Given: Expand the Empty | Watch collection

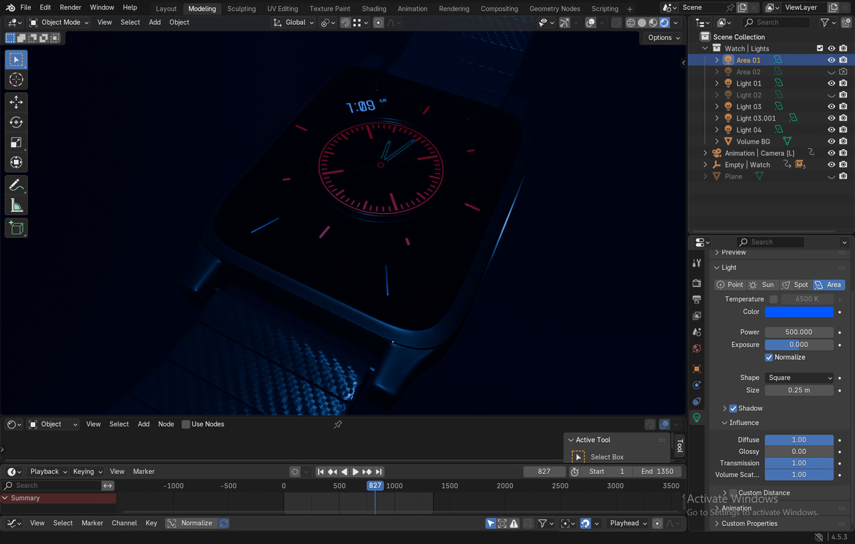Looking at the screenshot, I should point(705,165).
